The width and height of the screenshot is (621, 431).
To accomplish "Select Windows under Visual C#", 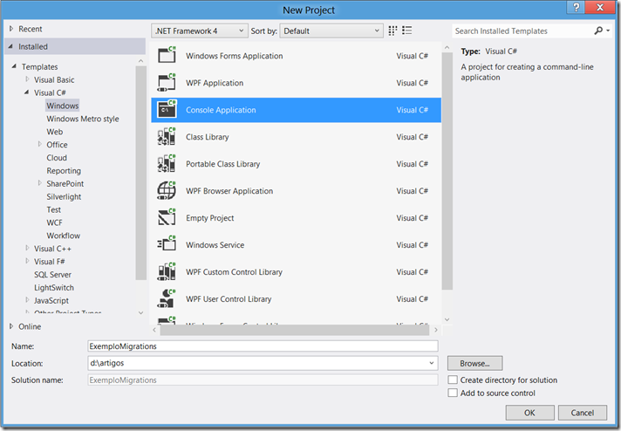I will click(63, 106).
